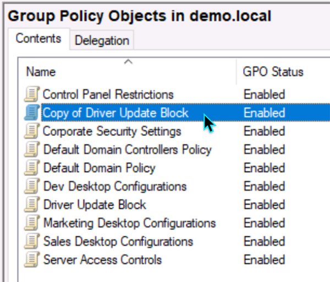Sort list by GPO Status column header
Screen dimensions: 330x282
[x=273, y=72]
